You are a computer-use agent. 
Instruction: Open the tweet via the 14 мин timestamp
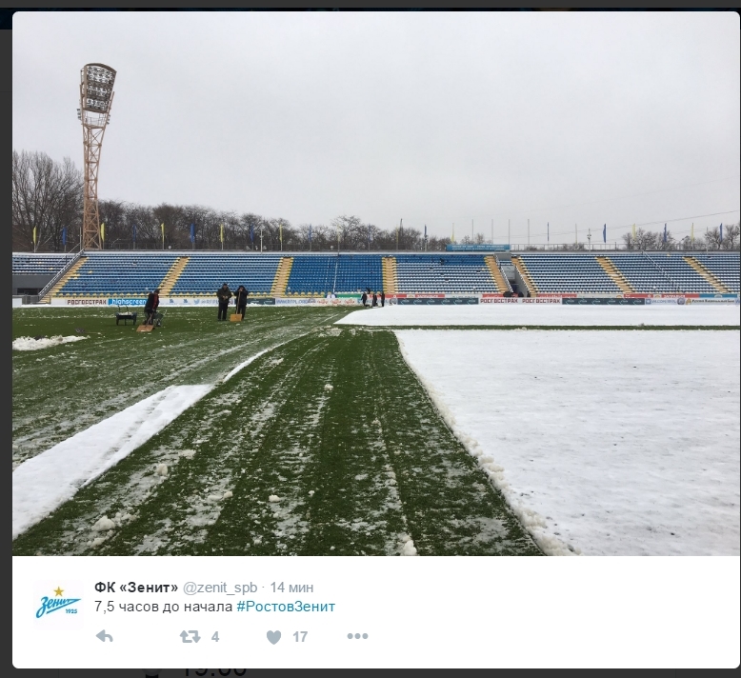click(x=291, y=588)
